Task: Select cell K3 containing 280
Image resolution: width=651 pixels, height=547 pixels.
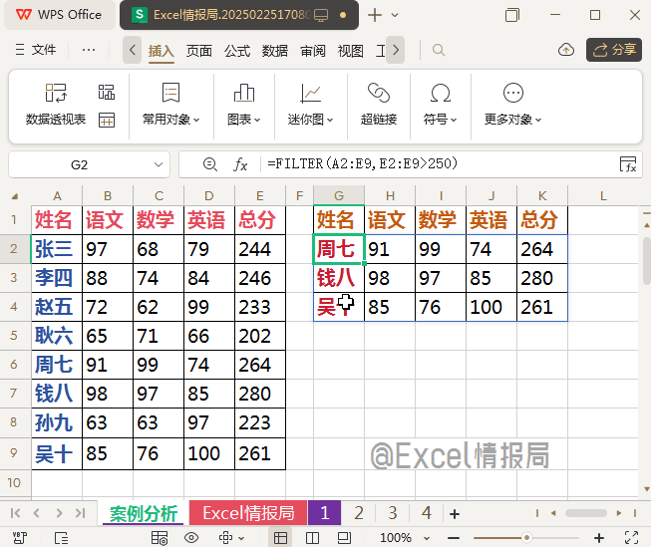Action: point(541,278)
